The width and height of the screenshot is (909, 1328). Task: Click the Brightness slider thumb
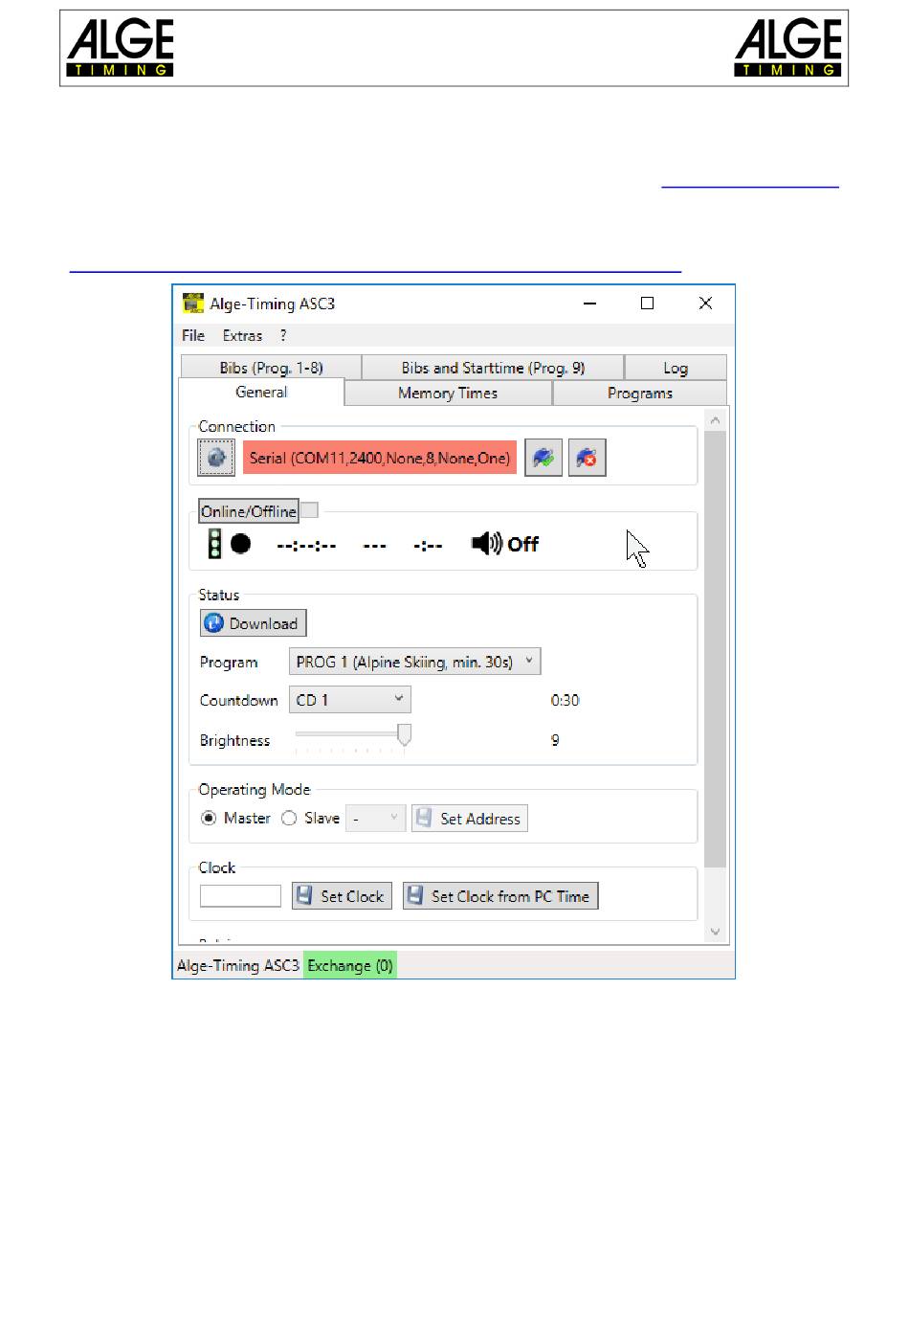pyautogui.click(x=405, y=734)
